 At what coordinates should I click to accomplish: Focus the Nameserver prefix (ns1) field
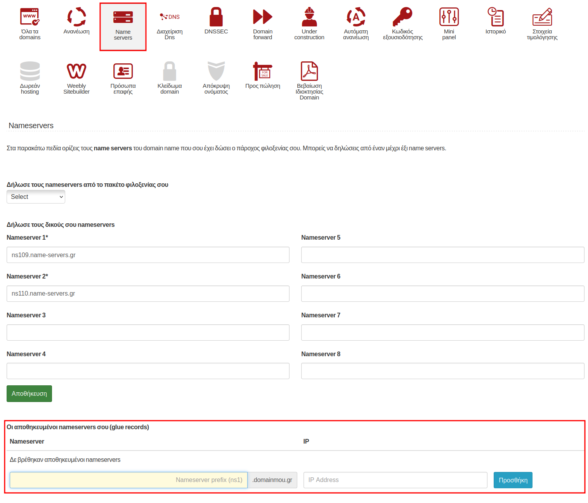[x=128, y=480]
